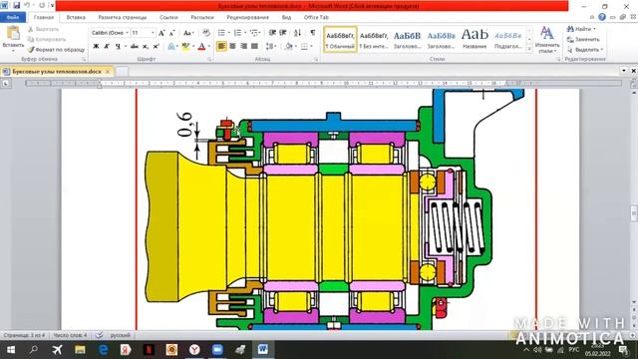Open the blue Word help question mark
The height and width of the screenshot is (359, 638).
coord(602,17)
